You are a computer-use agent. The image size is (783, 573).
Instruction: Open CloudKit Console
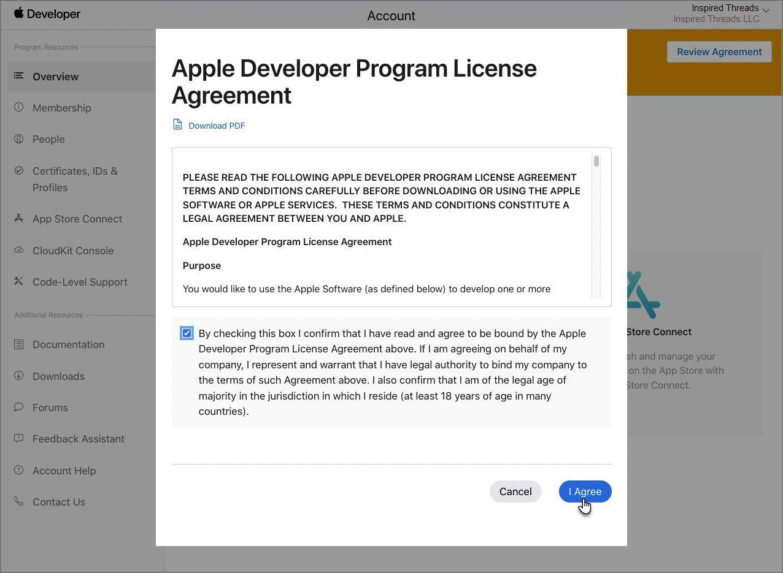point(73,251)
